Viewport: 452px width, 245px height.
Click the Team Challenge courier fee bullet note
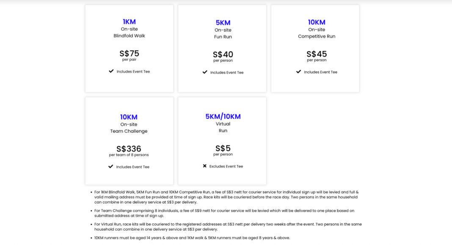pyautogui.click(x=224, y=213)
